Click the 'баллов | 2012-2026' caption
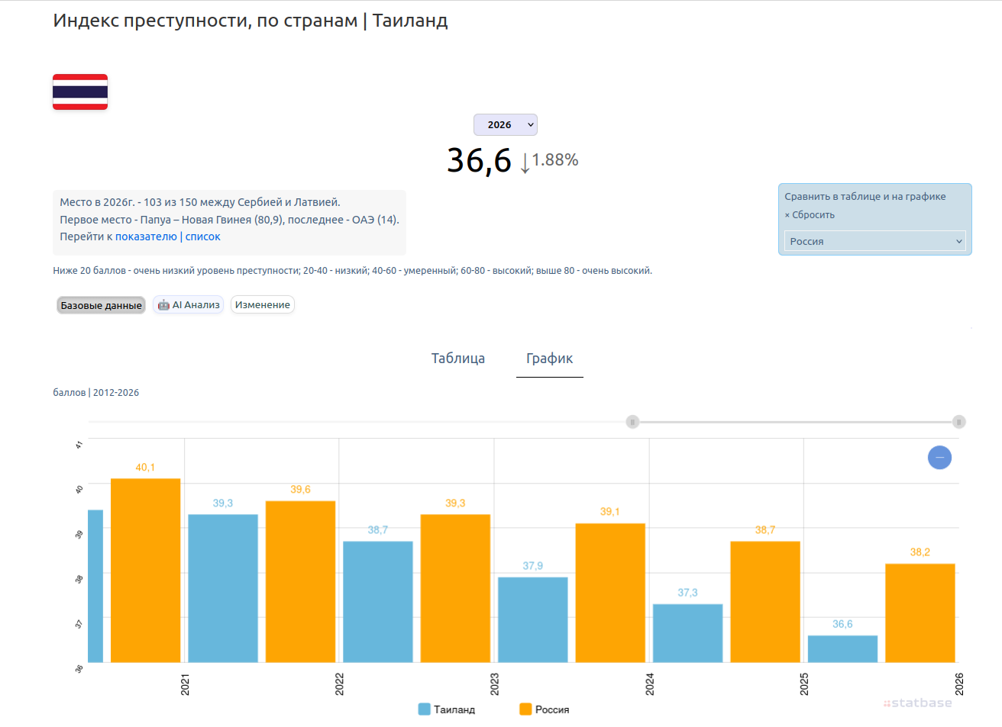This screenshot has height=727, width=1002. coord(96,393)
